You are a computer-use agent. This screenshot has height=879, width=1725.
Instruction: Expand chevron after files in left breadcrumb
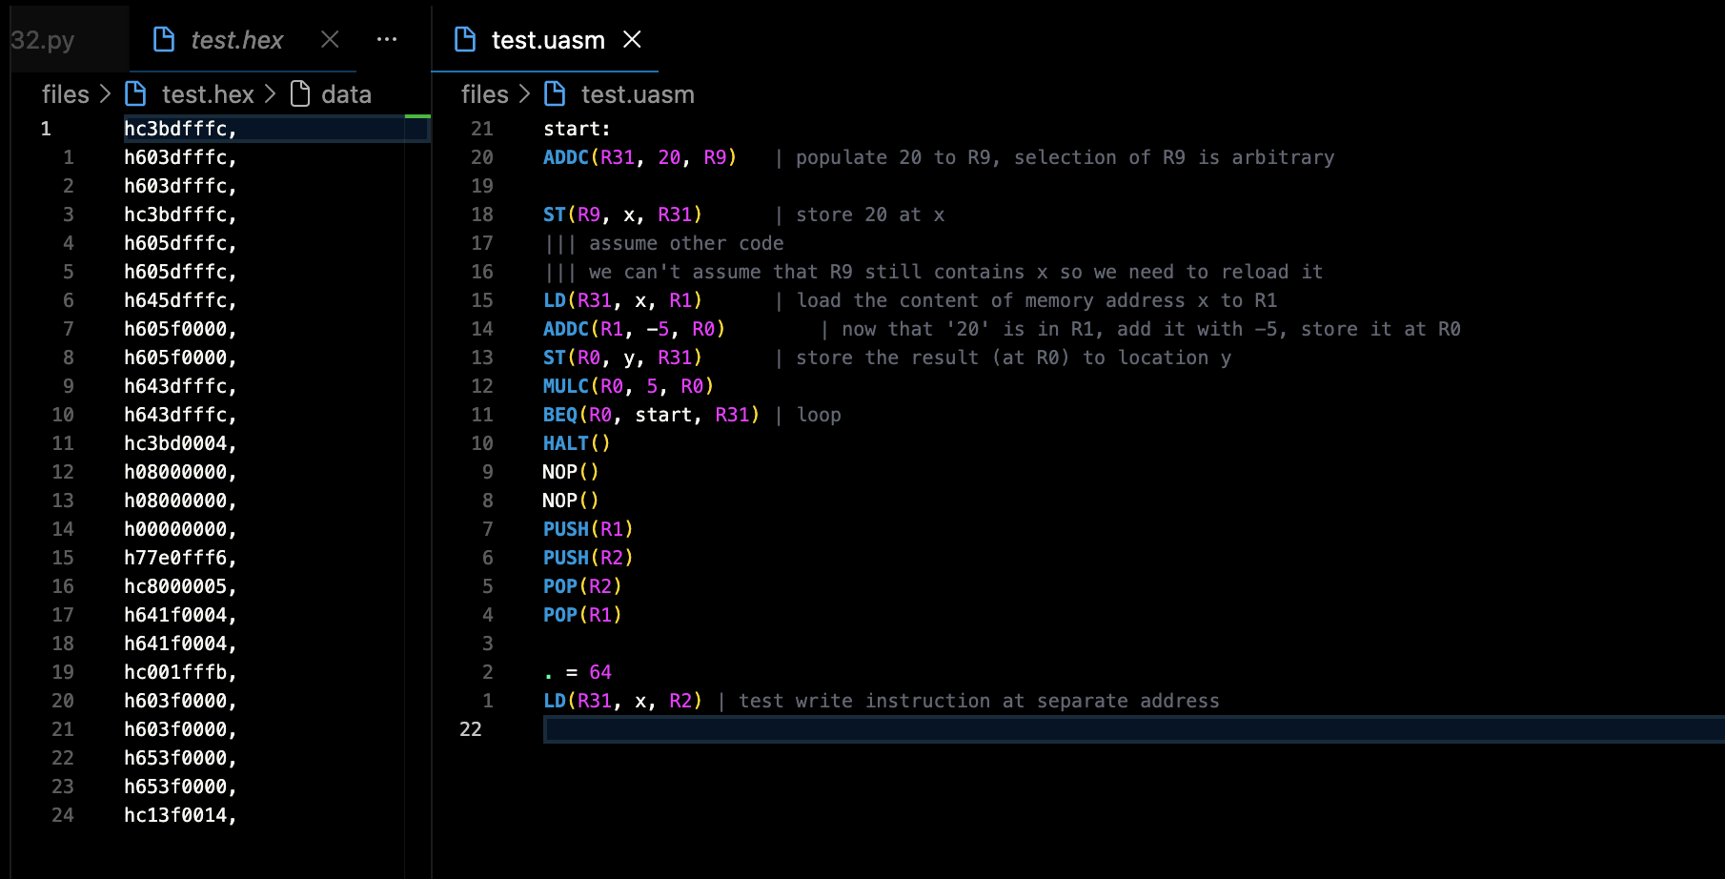[106, 93]
